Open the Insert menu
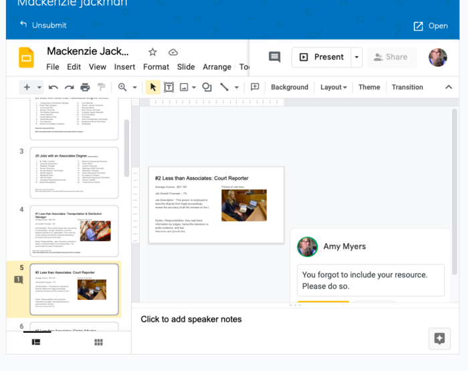This screenshot has height=371, width=468. pyautogui.click(x=124, y=67)
